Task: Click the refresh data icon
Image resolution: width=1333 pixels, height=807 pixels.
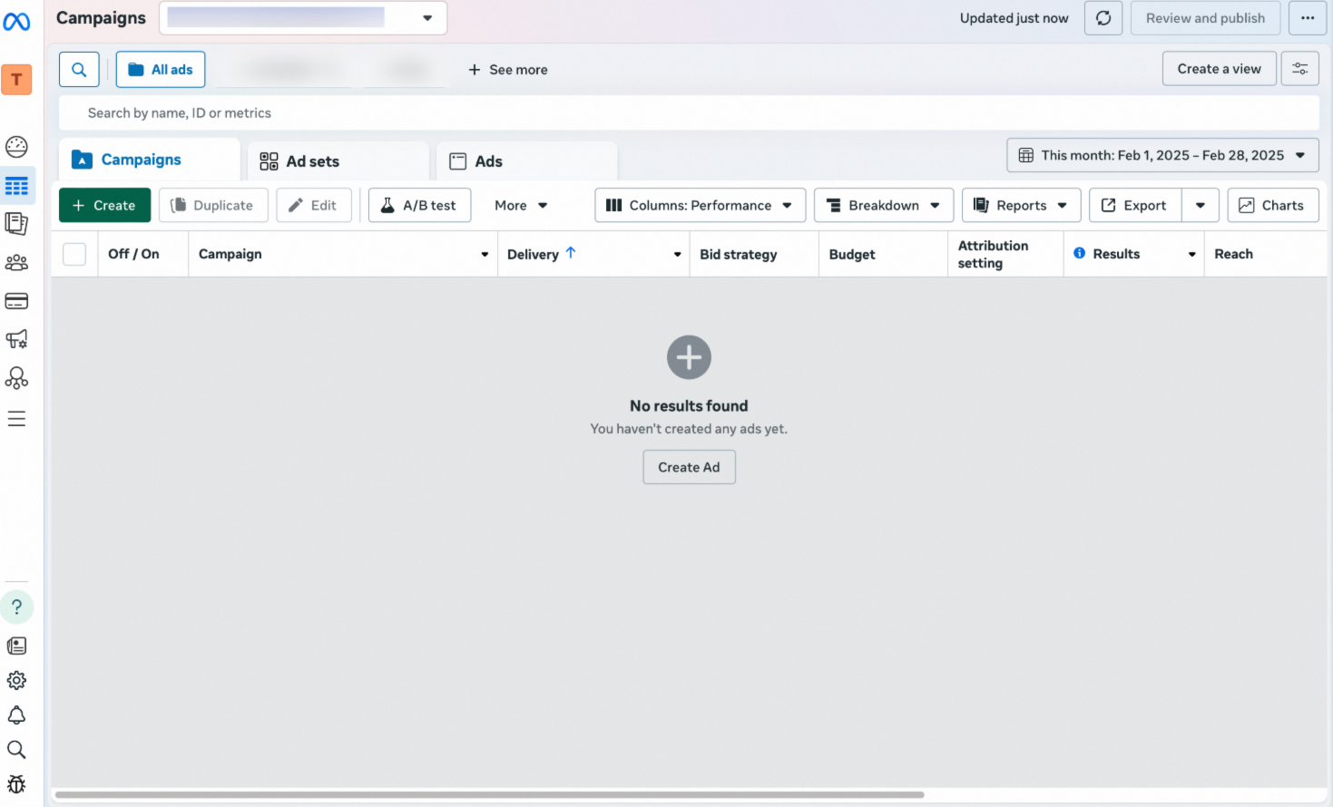Action: (x=1103, y=18)
